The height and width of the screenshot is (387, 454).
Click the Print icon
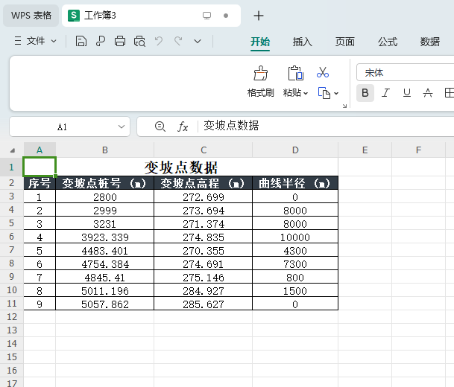[x=120, y=42]
